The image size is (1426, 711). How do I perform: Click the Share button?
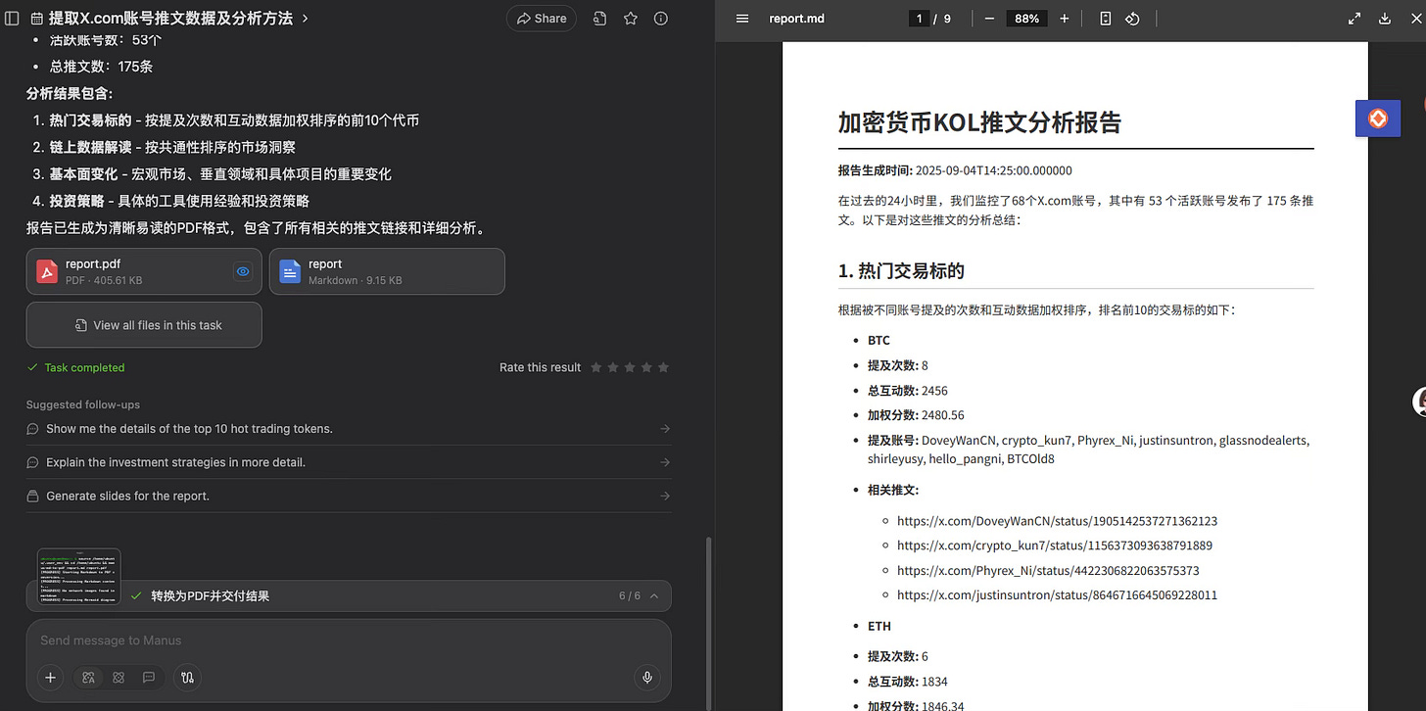click(x=542, y=19)
